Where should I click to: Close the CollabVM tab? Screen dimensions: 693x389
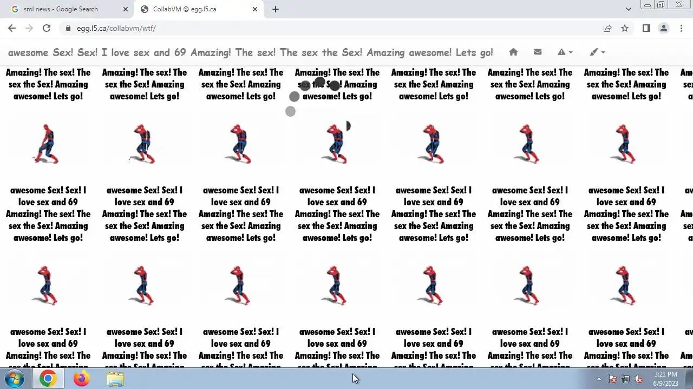click(254, 9)
